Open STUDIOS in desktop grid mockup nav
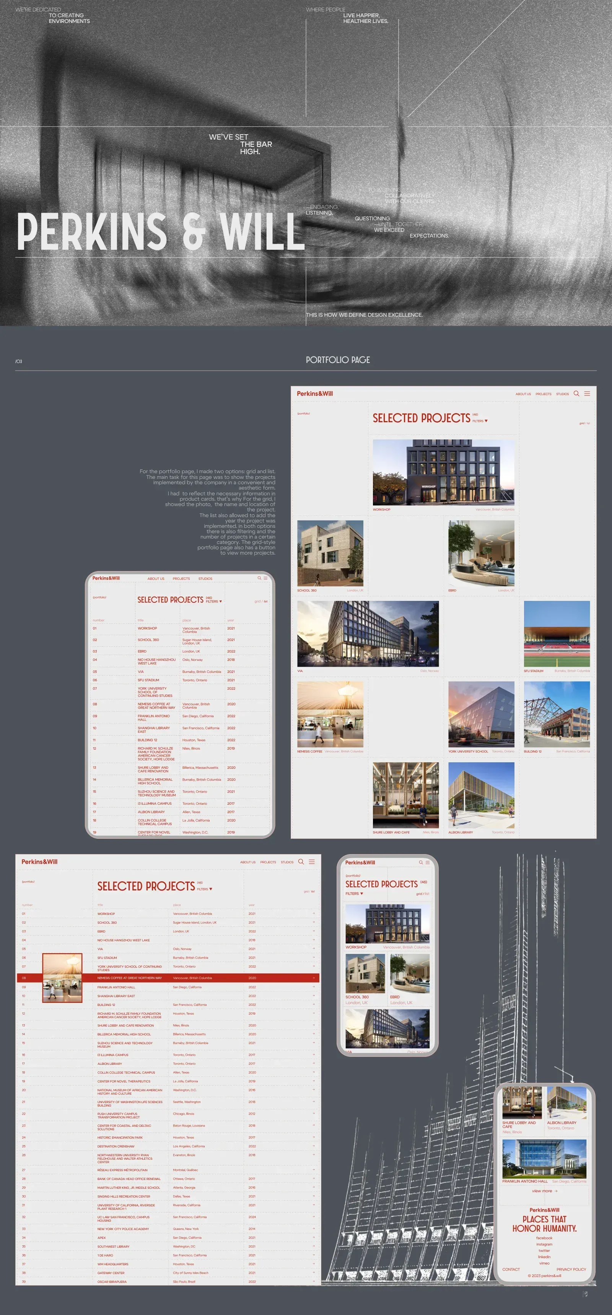 (x=563, y=394)
